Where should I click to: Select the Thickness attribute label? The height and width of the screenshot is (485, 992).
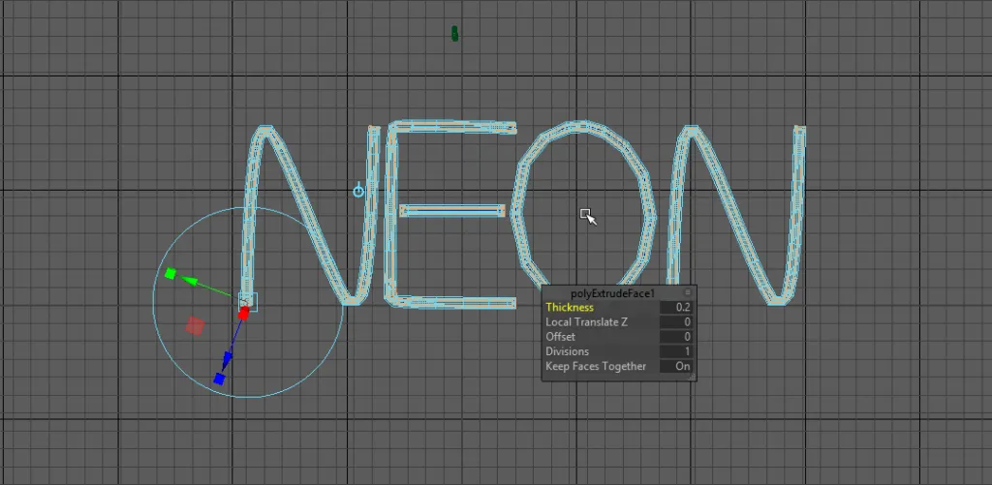570,307
